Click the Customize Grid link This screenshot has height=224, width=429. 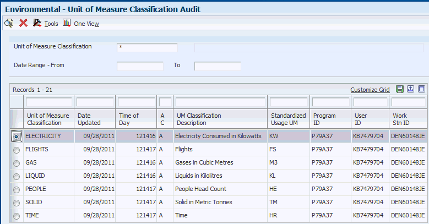click(x=370, y=90)
